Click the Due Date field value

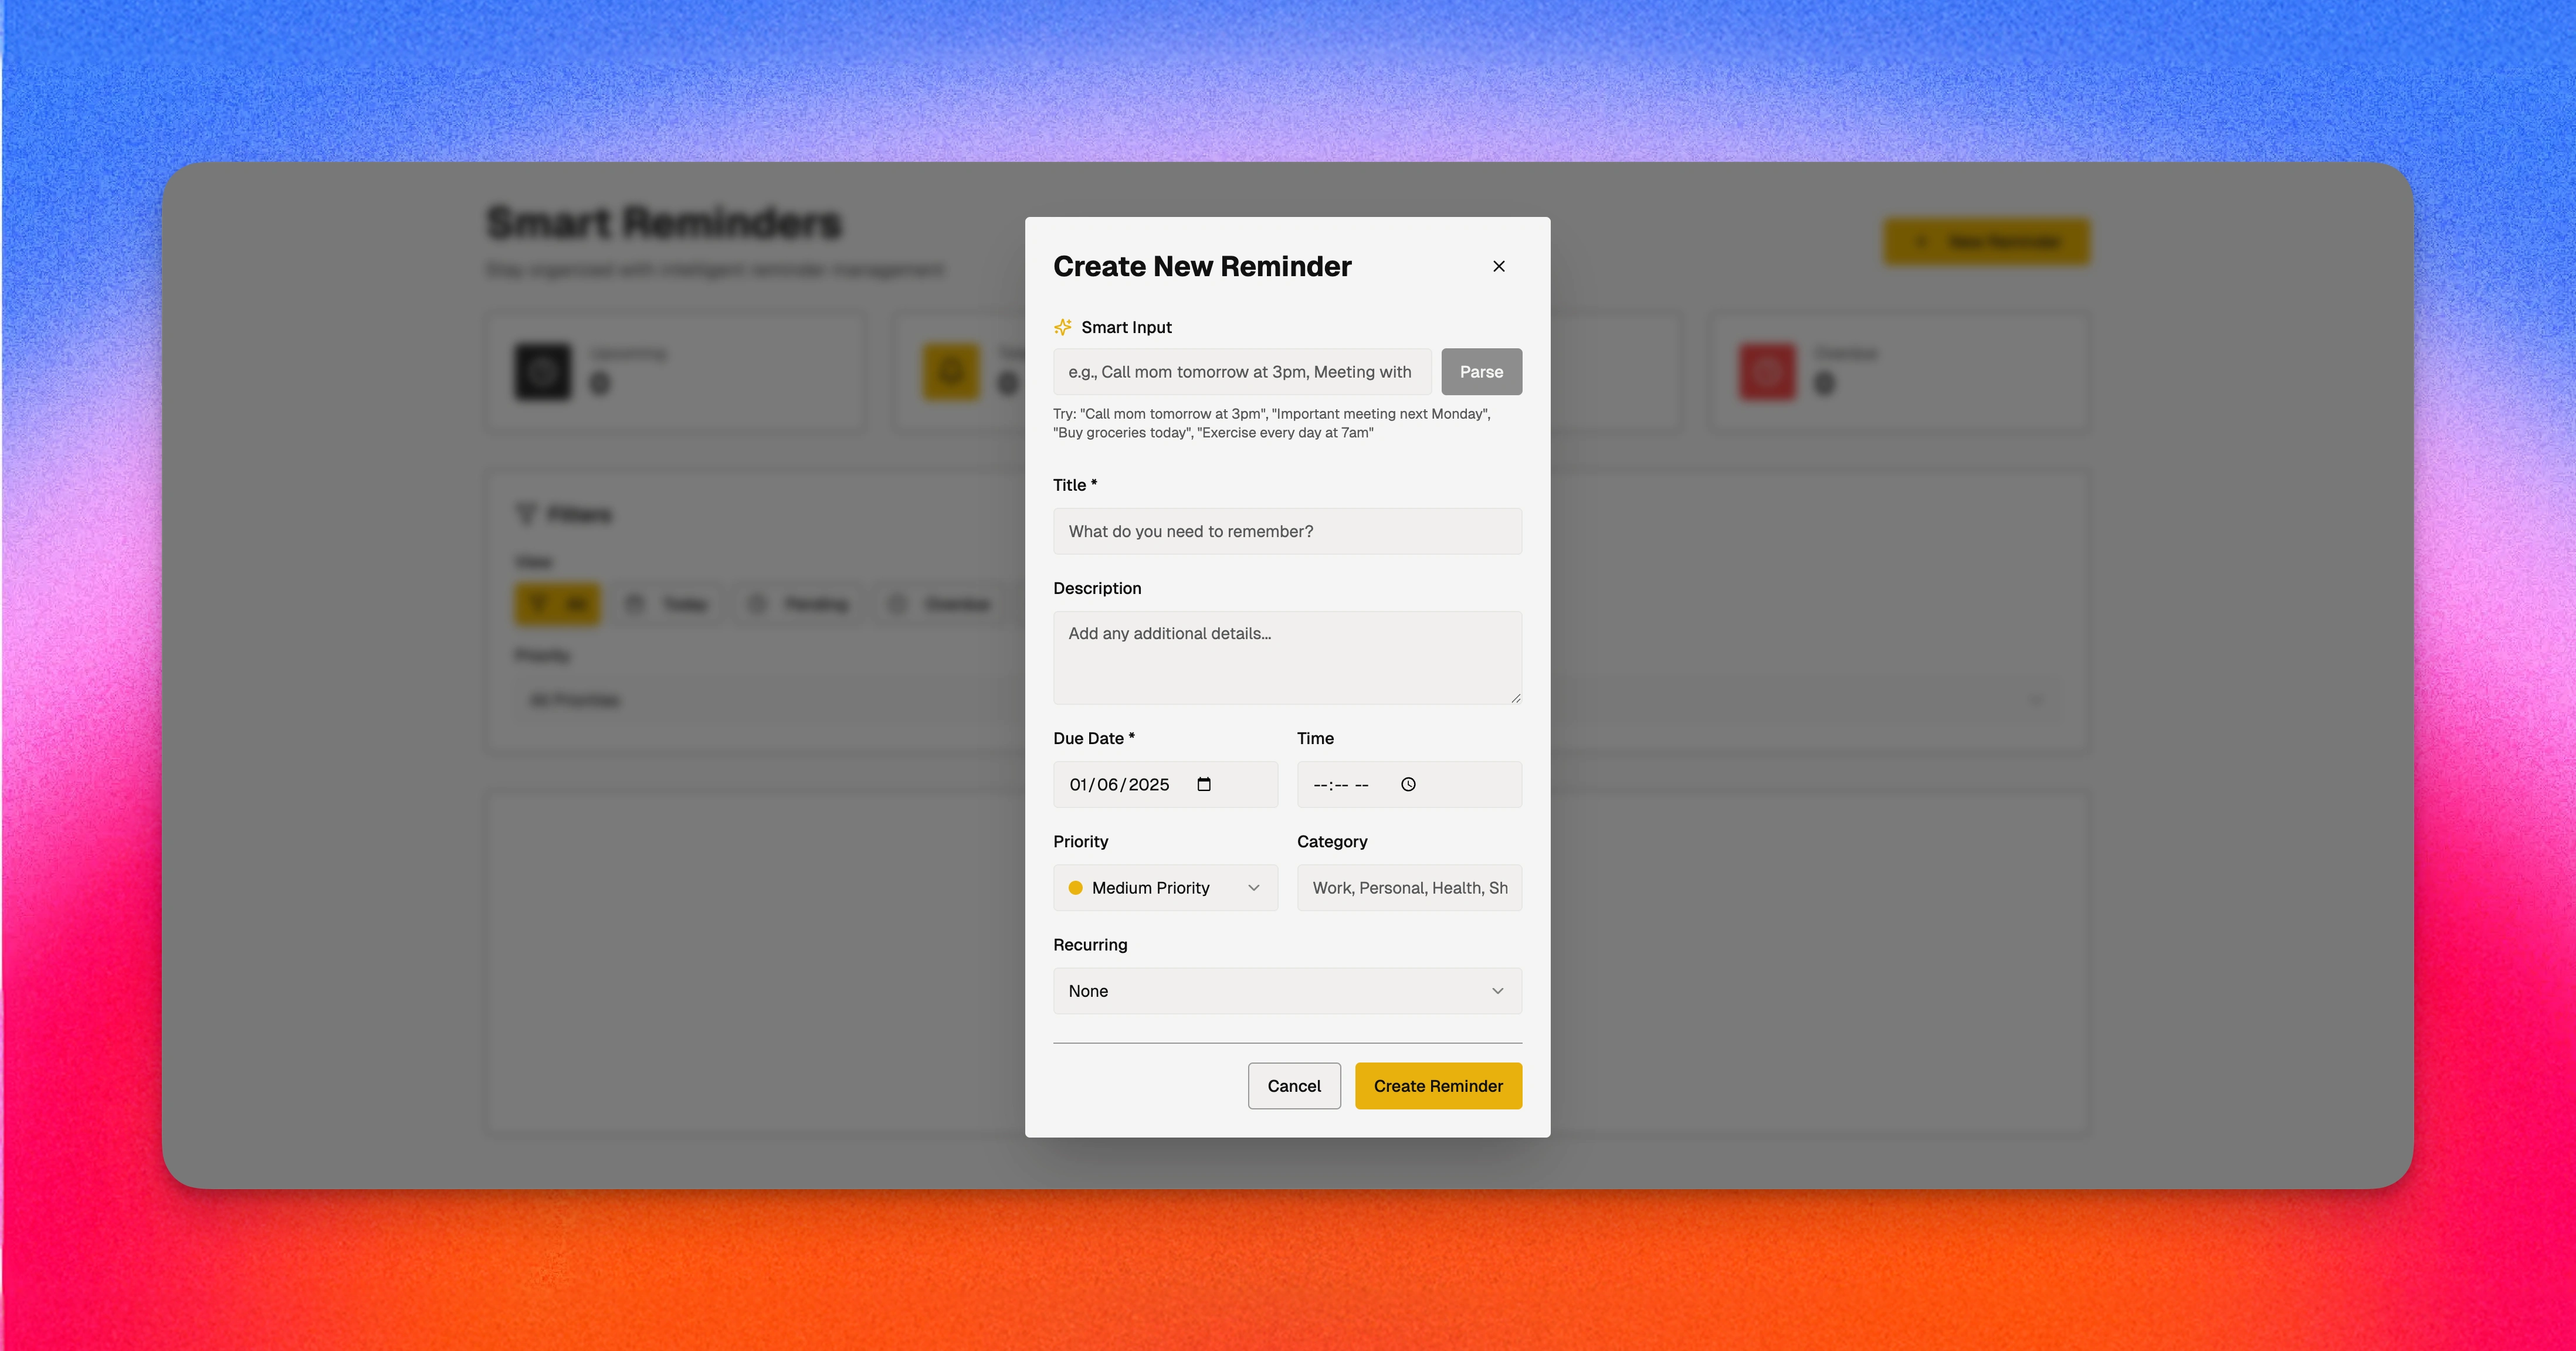1119,785
